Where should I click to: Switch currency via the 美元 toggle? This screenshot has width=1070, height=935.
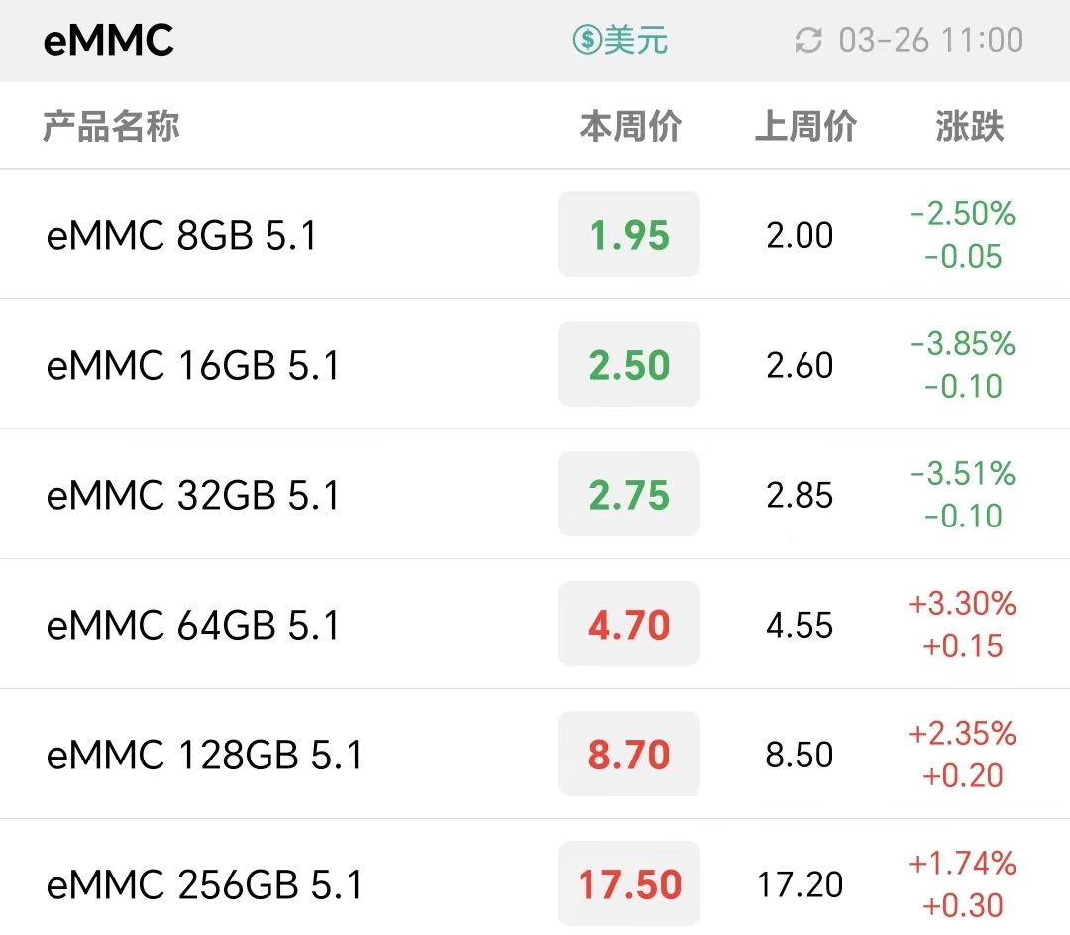point(619,40)
